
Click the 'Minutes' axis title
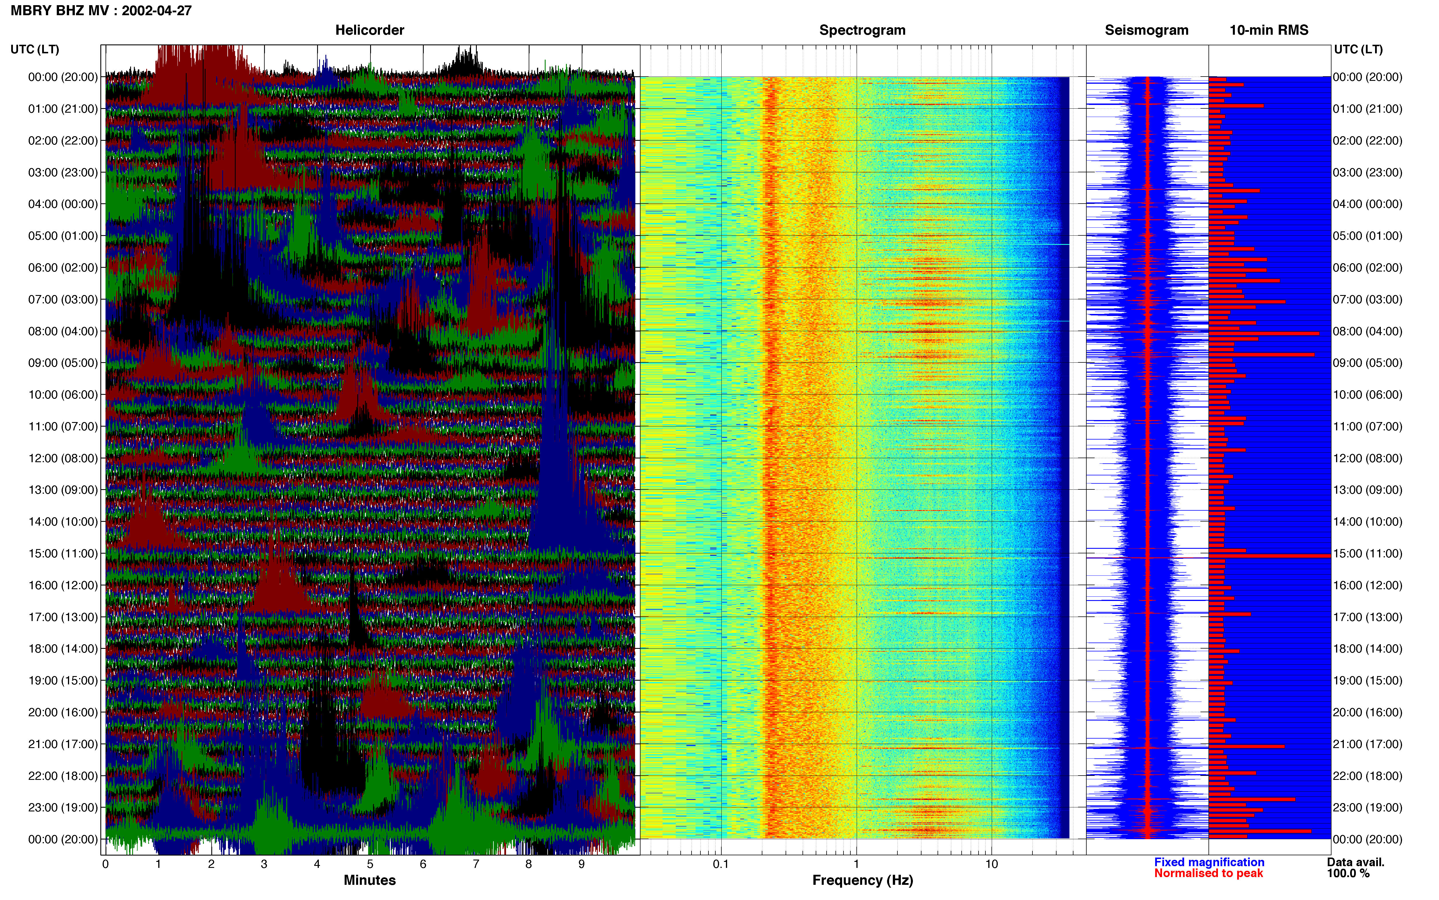370,880
